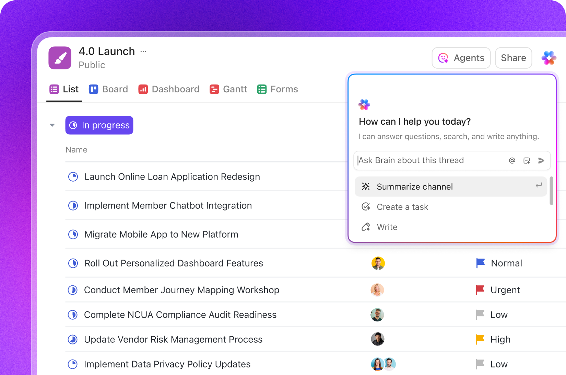Click assignee avatar on Roll Out Personalized Dashboard row

378,263
